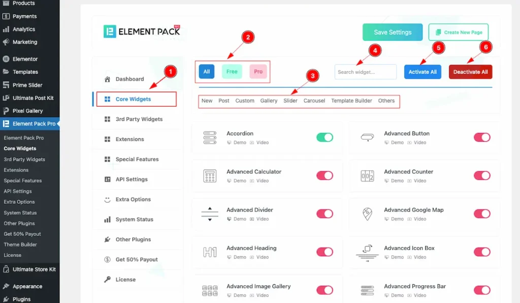Click the Advanced Google Map pin icon
The image size is (520, 303).
point(367,214)
